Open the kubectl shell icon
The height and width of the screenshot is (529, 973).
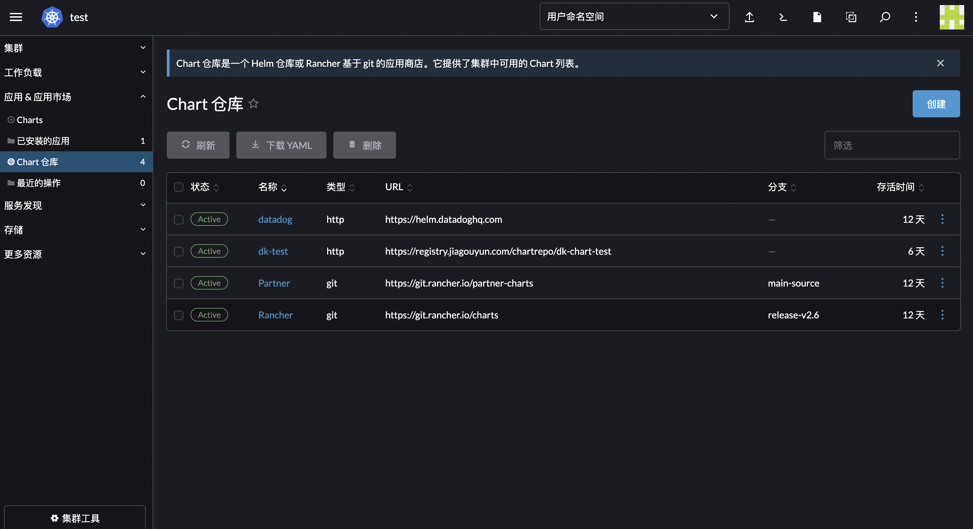783,17
